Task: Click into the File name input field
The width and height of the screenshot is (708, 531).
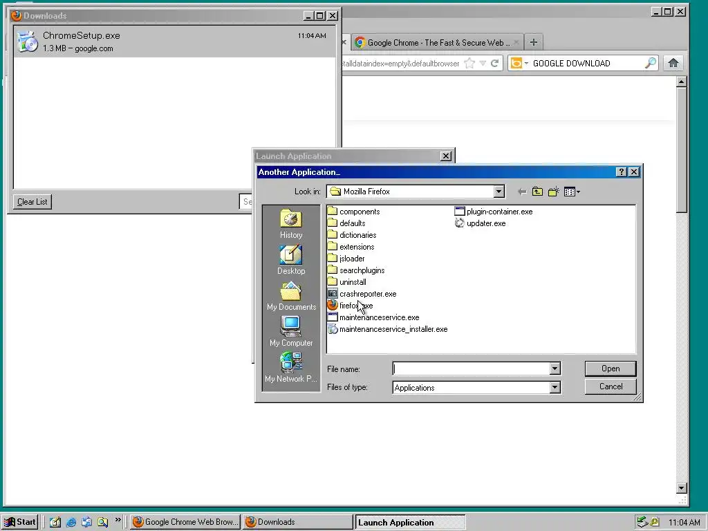Action: point(471,369)
